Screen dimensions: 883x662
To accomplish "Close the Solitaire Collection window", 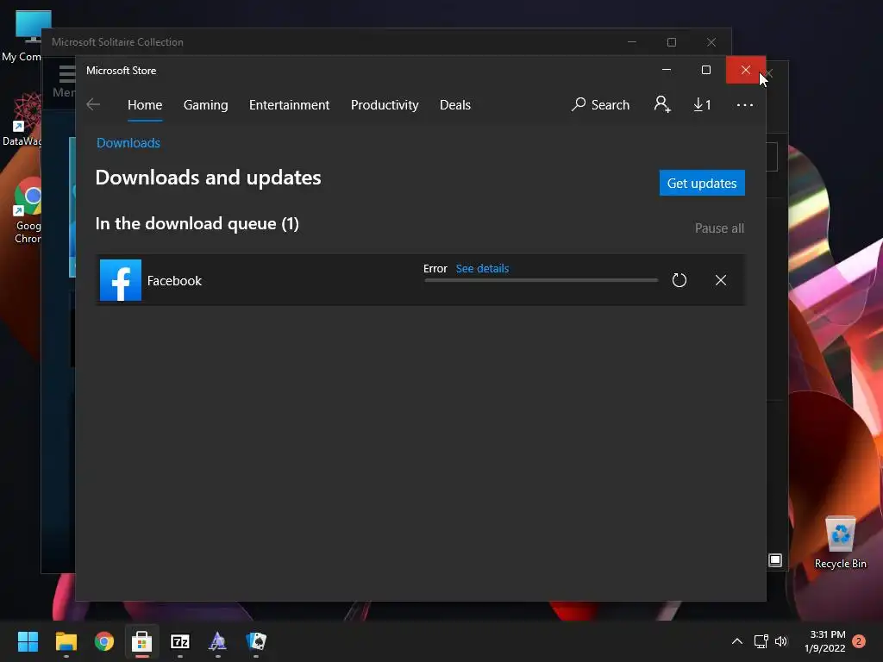I will click(711, 42).
